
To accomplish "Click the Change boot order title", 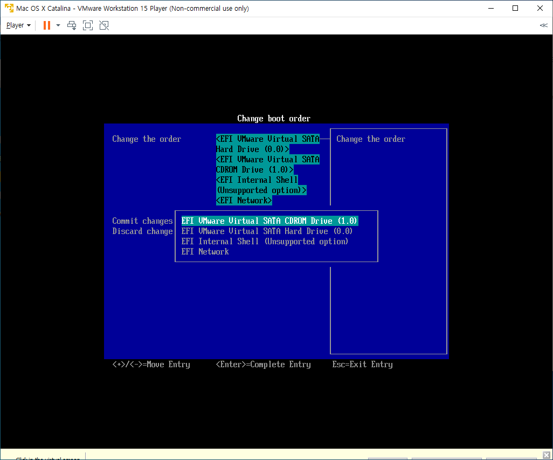I will coord(274,119).
